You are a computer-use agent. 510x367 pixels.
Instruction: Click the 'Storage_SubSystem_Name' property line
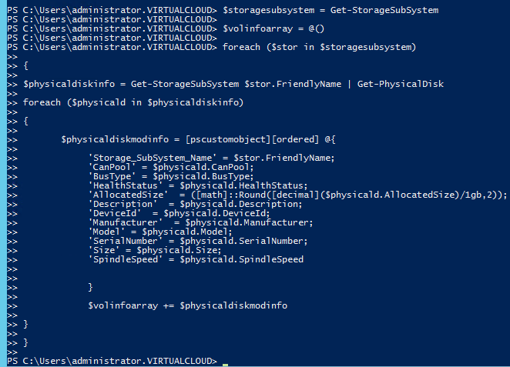pyautogui.click(x=211, y=157)
